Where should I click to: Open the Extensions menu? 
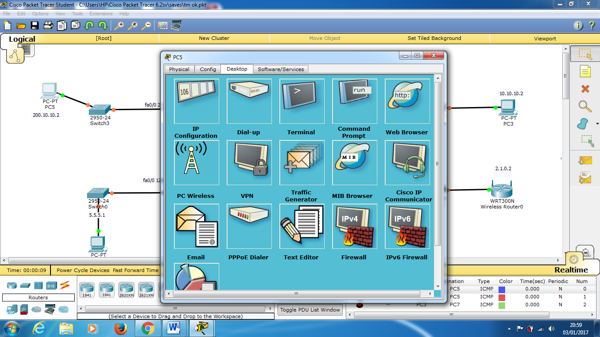pyautogui.click(x=101, y=14)
